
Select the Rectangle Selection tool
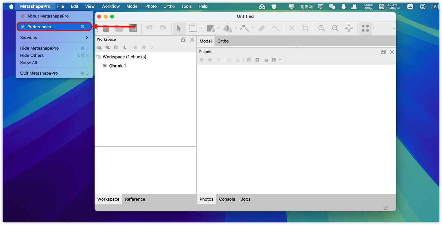[x=193, y=28]
